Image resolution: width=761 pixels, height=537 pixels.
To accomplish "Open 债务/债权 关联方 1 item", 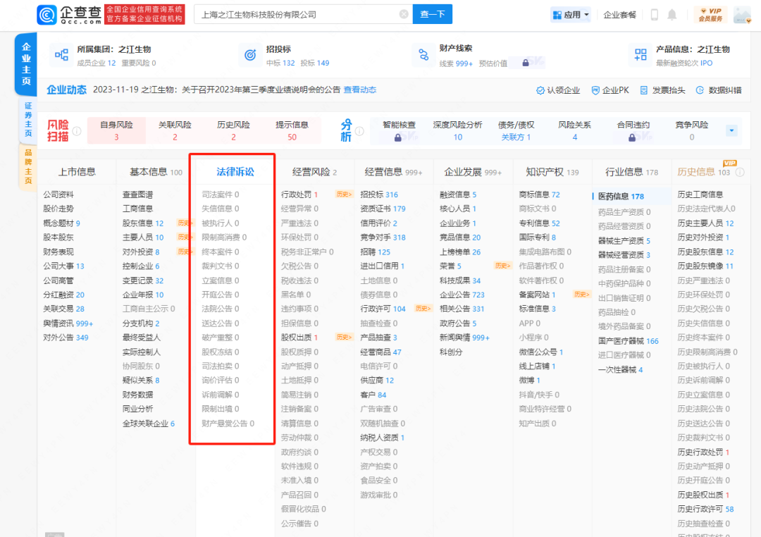I will 516,130.
